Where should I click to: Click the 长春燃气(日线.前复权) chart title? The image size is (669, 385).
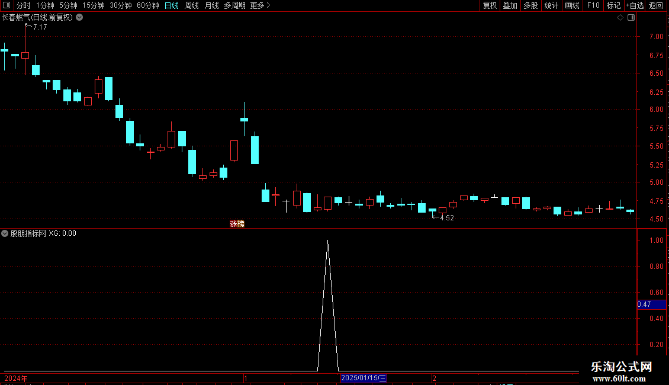37,18
